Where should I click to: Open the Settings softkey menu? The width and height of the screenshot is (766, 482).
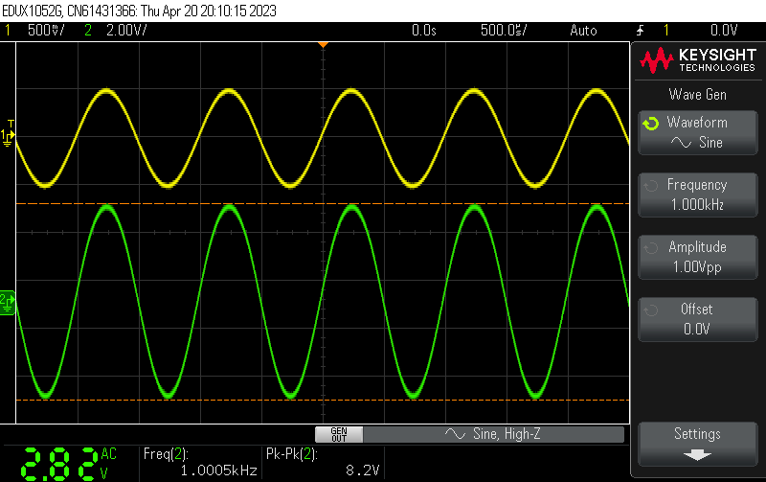[698, 444]
